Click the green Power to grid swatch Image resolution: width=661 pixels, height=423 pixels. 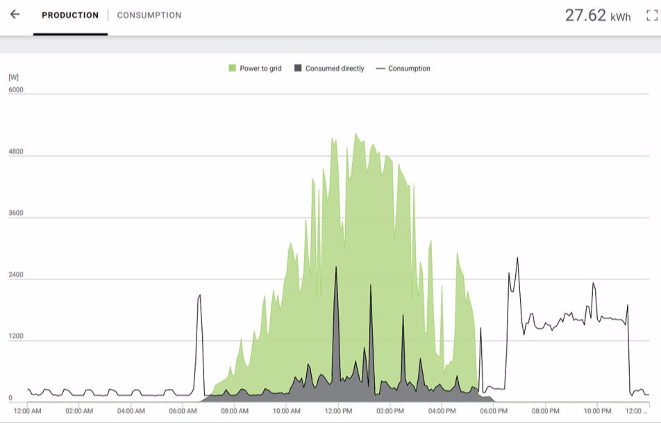tap(233, 68)
